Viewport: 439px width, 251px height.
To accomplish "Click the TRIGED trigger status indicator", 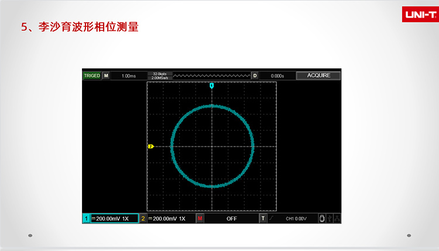I will [92, 75].
